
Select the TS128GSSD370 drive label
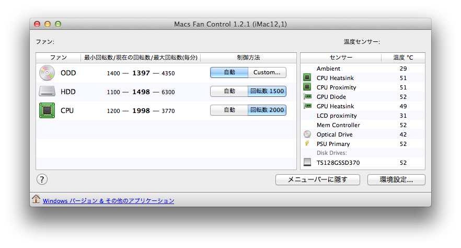[338, 163]
